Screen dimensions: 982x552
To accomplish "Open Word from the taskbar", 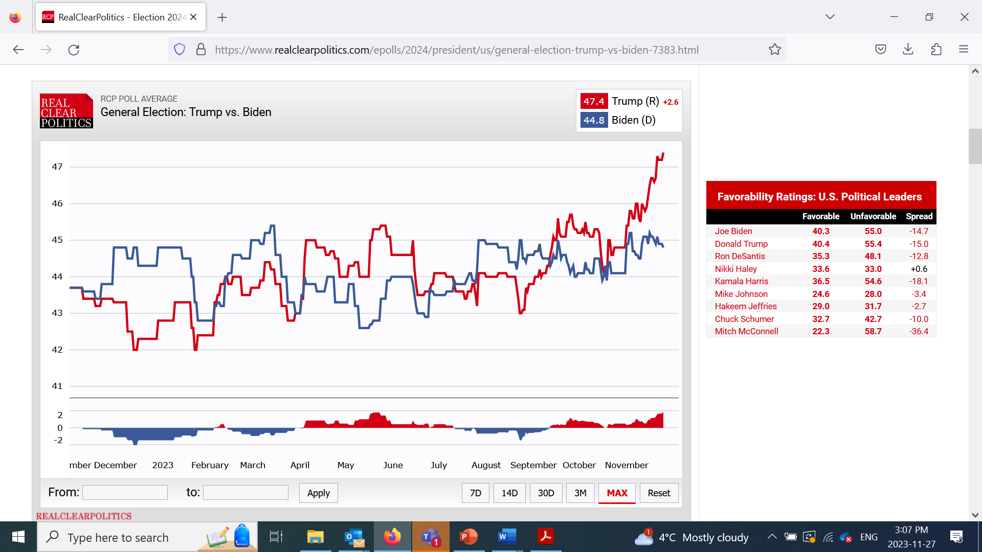I will pyautogui.click(x=507, y=537).
